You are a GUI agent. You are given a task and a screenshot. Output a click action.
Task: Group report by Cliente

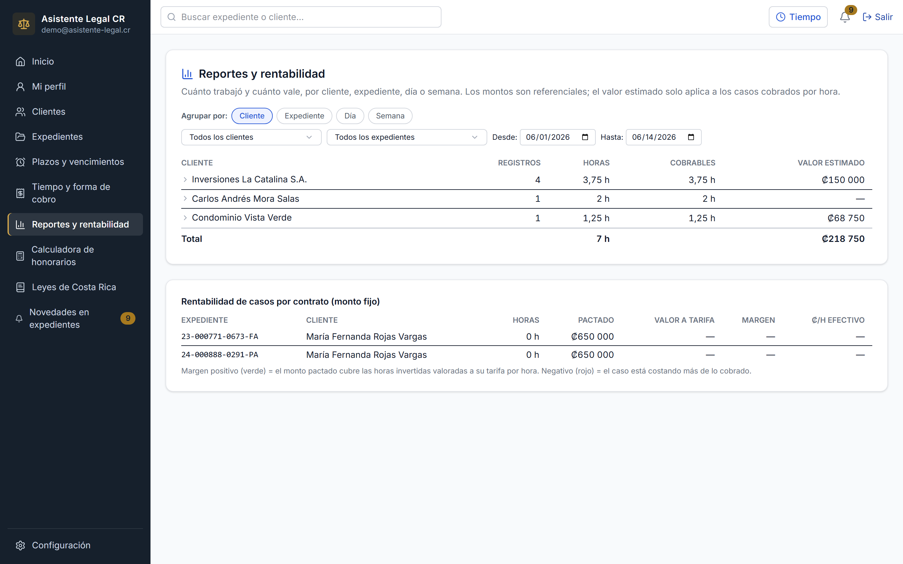tap(252, 116)
